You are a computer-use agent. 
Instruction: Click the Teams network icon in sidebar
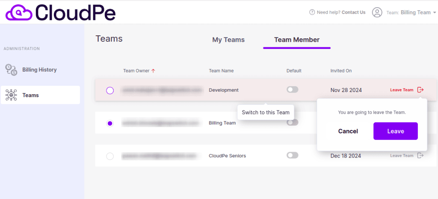[11, 95]
